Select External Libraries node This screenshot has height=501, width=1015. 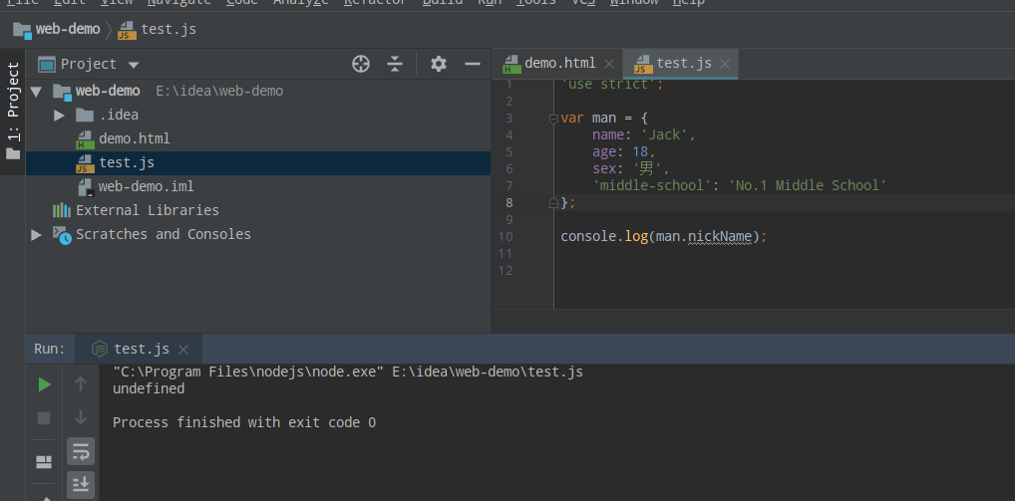click(x=148, y=210)
